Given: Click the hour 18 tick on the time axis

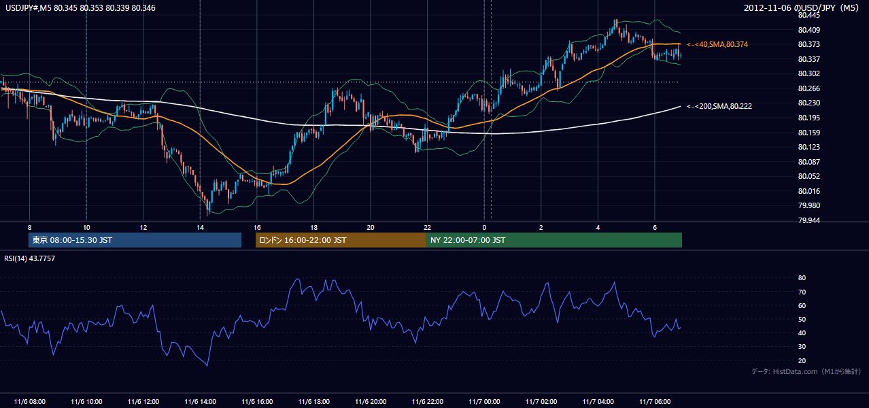Looking at the screenshot, I should (313, 226).
